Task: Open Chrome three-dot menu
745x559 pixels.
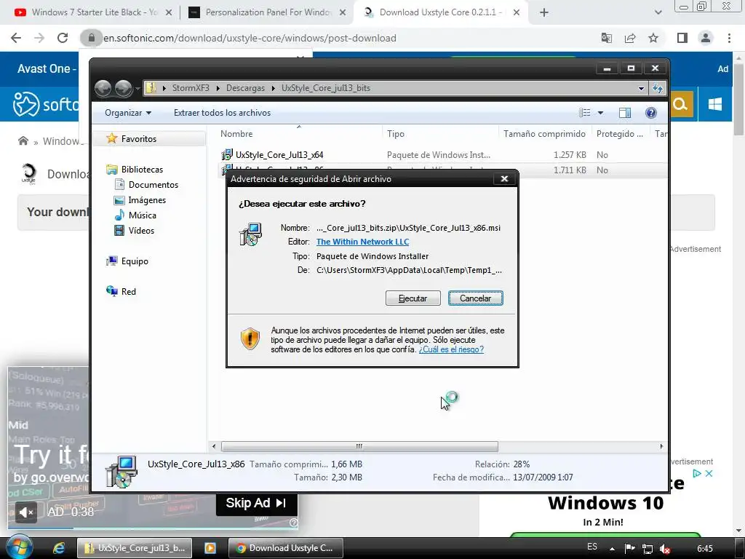Action: click(x=729, y=38)
